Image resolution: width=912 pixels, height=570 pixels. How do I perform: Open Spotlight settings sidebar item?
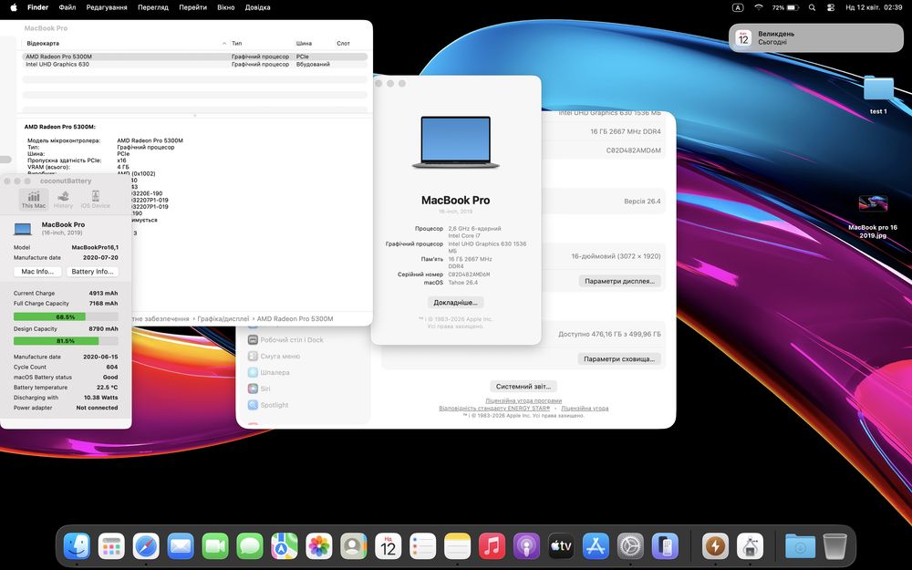pyautogui.click(x=268, y=405)
